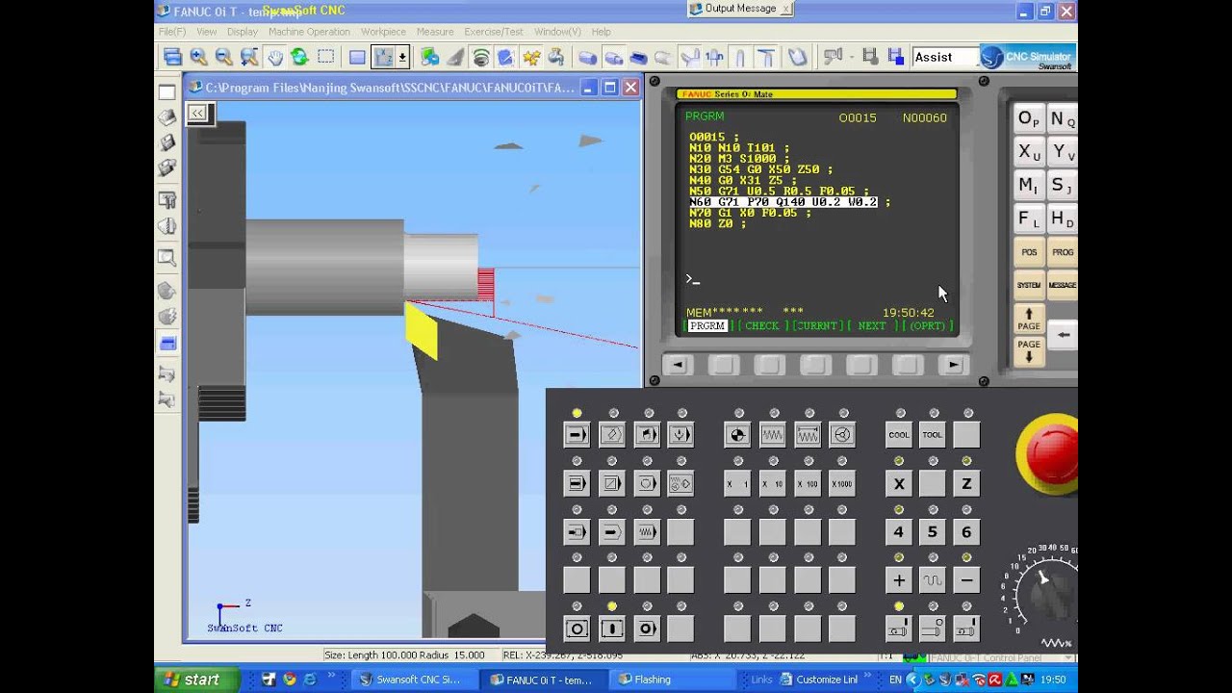Select the handwheel mode button
This screenshot has height=693, width=1232.
(842, 435)
